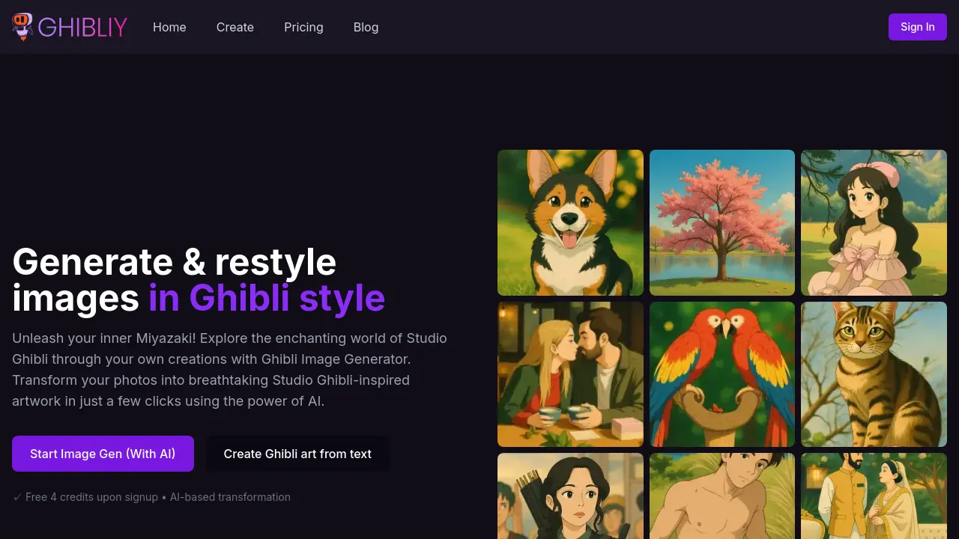Image resolution: width=959 pixels, height=539 pixels.
Task: Click the GHIBLIY robot logo icon
Action: click(23, 27)
